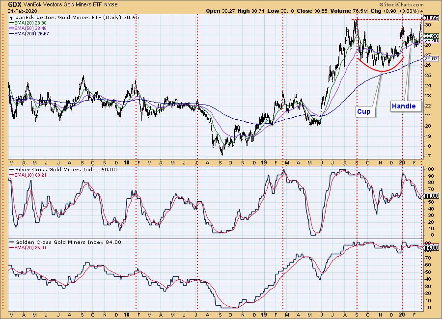Click the High 30.71 value
This screenshot has height=319, width=442.
click(251, 11)
